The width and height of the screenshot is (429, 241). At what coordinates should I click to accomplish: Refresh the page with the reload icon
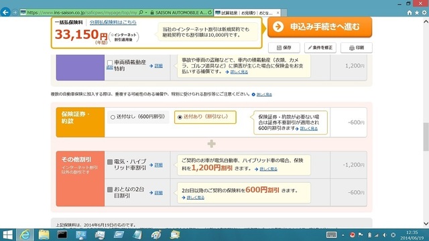pos(210,13)
